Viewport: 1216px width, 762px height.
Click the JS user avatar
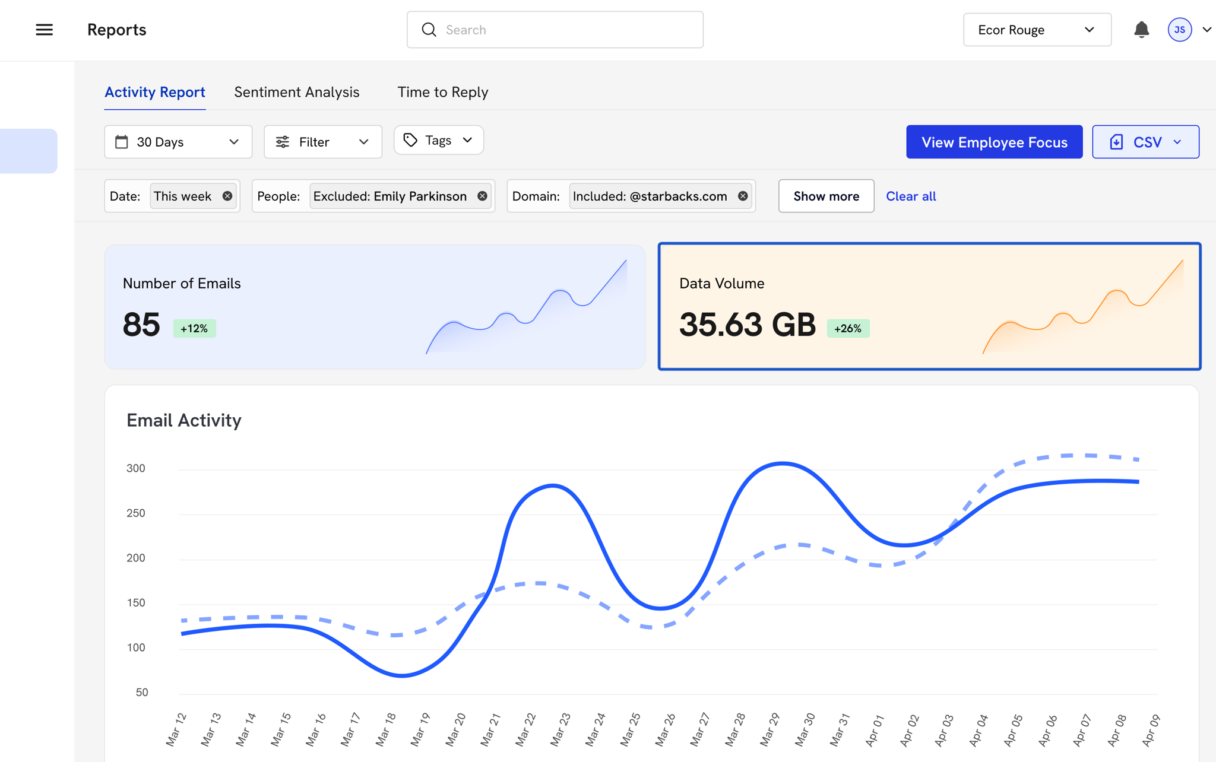pyautogui.click(x=1179, y=30)
